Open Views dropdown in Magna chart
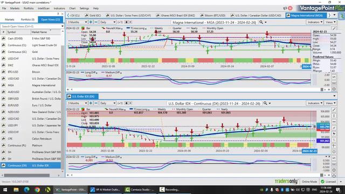Image resolution: width=345 pixels, height=194 pixels. (x=330, y=22)
